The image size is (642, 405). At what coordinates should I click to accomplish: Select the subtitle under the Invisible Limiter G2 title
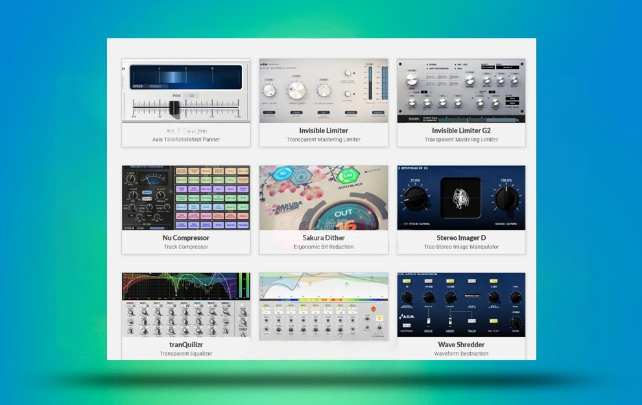[x=461, y=140]
